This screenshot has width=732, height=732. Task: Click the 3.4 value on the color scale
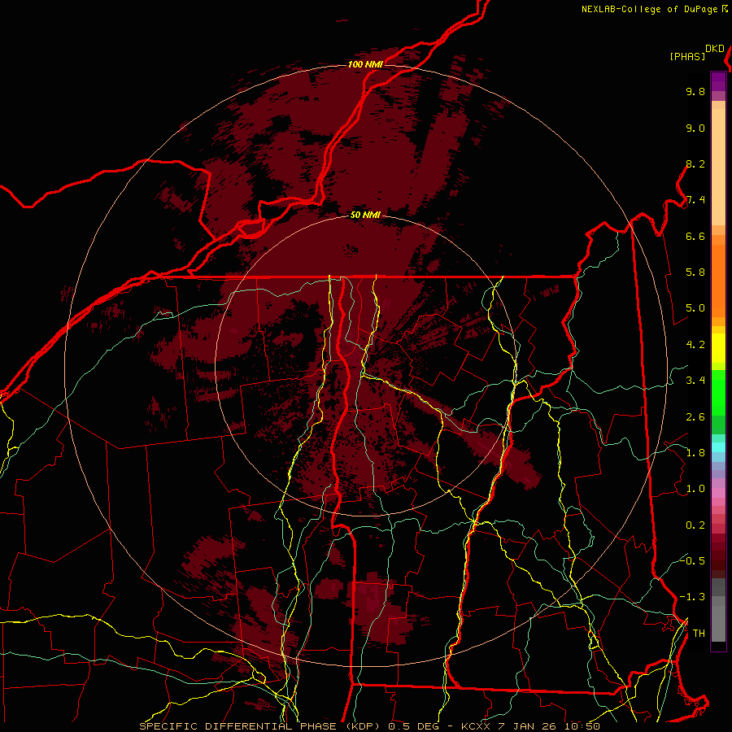coord(695,381)
